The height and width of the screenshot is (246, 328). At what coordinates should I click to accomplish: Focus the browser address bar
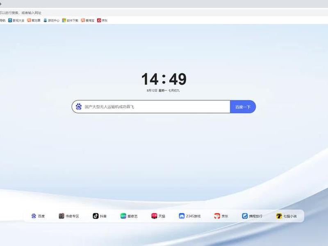click(164, 13)
